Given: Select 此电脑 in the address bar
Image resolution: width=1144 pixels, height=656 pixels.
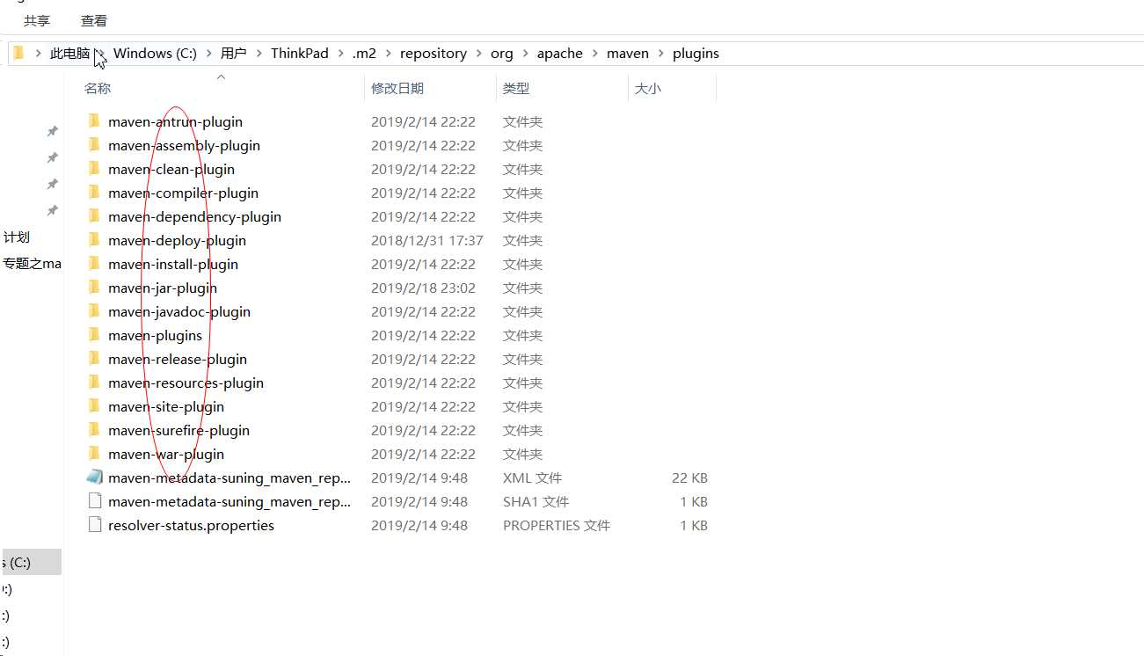Looking at the screenshot, I should pyautogui.click(x=69, y=54).
